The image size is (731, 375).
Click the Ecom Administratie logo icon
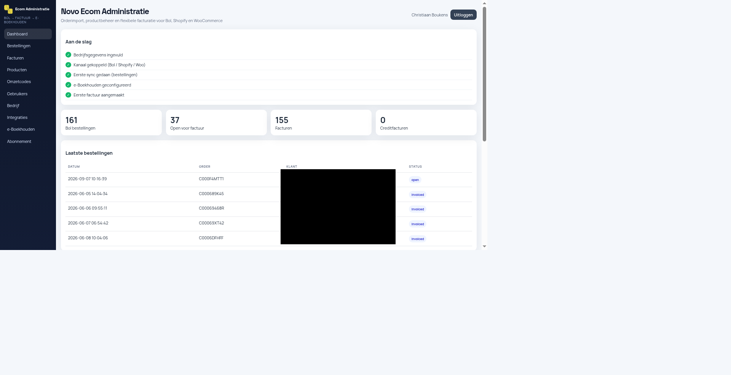8,9
